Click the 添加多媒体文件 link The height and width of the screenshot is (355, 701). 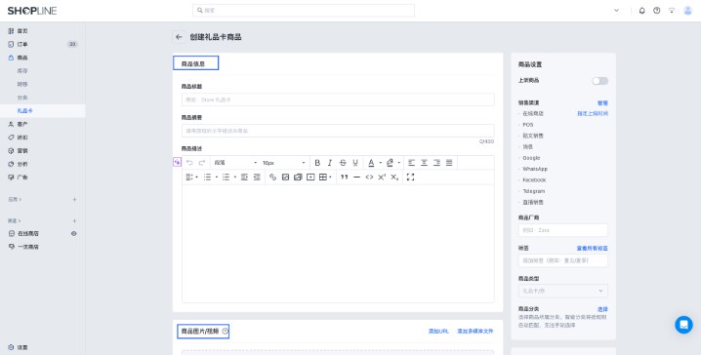(475, 332)
